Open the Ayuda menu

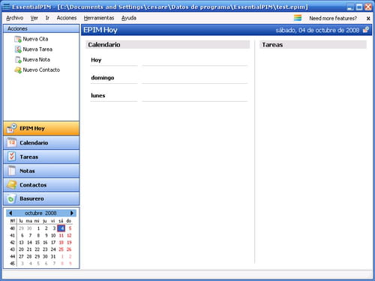(129, 18)
